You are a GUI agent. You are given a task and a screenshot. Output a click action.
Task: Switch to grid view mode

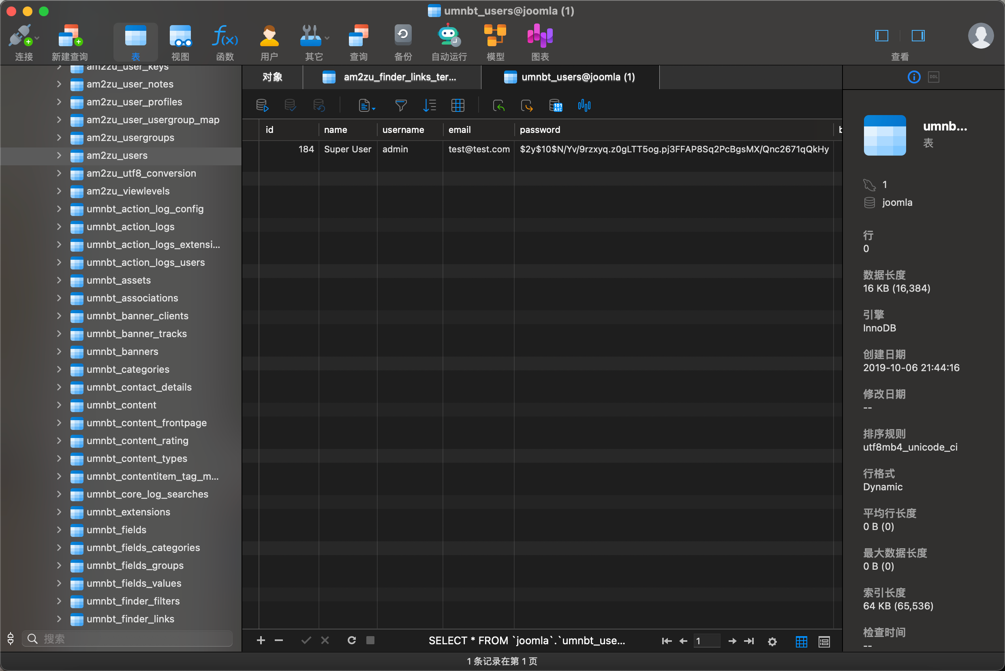(801, 641)
